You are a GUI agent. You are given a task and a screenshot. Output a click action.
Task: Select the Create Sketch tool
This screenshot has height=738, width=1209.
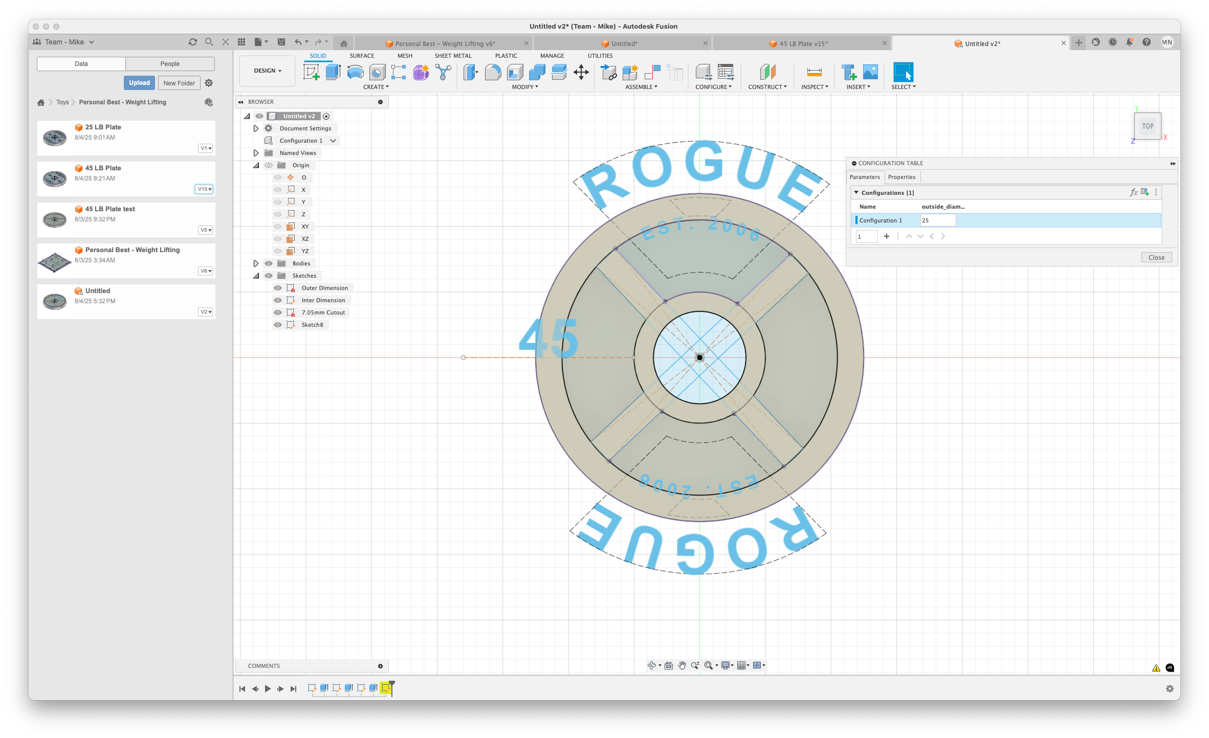tap(311, 72)
